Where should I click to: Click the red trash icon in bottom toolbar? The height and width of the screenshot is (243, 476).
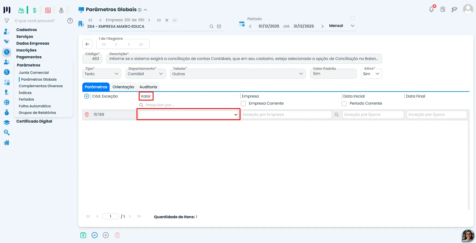pyautogui.click(x=117, y=235)
